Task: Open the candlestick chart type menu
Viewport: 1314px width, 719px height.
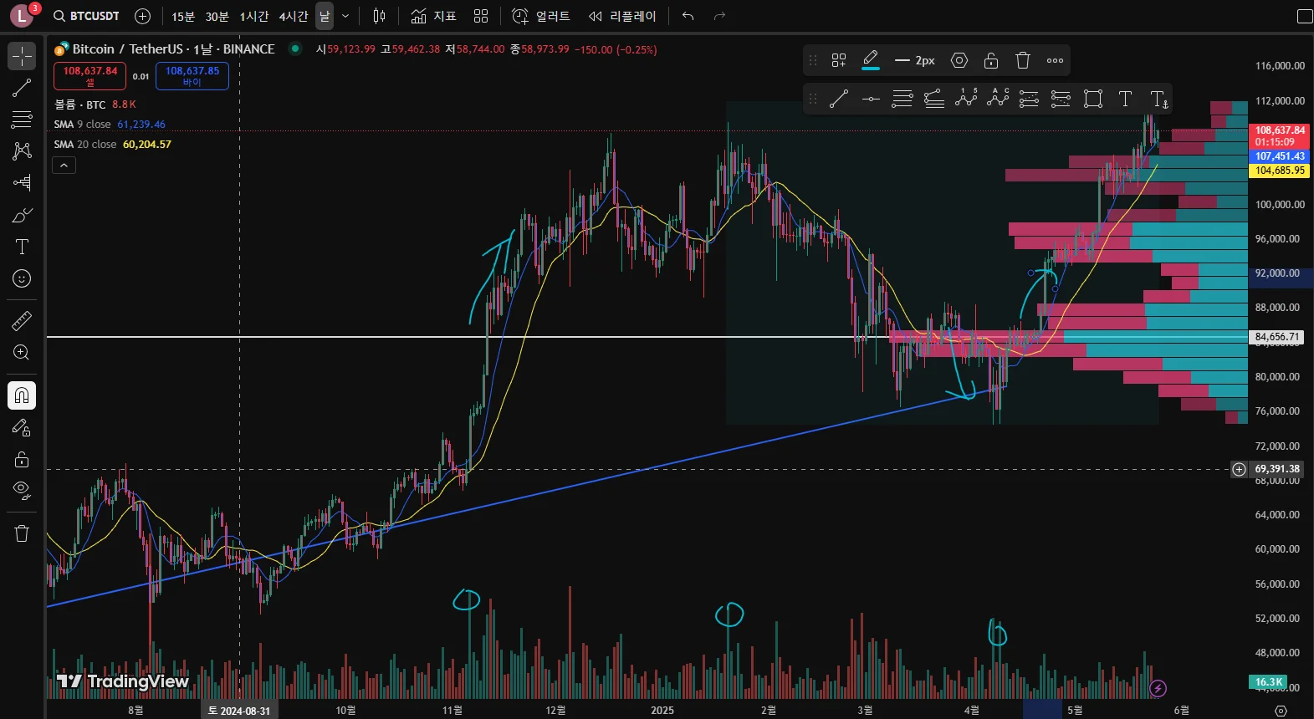Action: pos(379,16)
